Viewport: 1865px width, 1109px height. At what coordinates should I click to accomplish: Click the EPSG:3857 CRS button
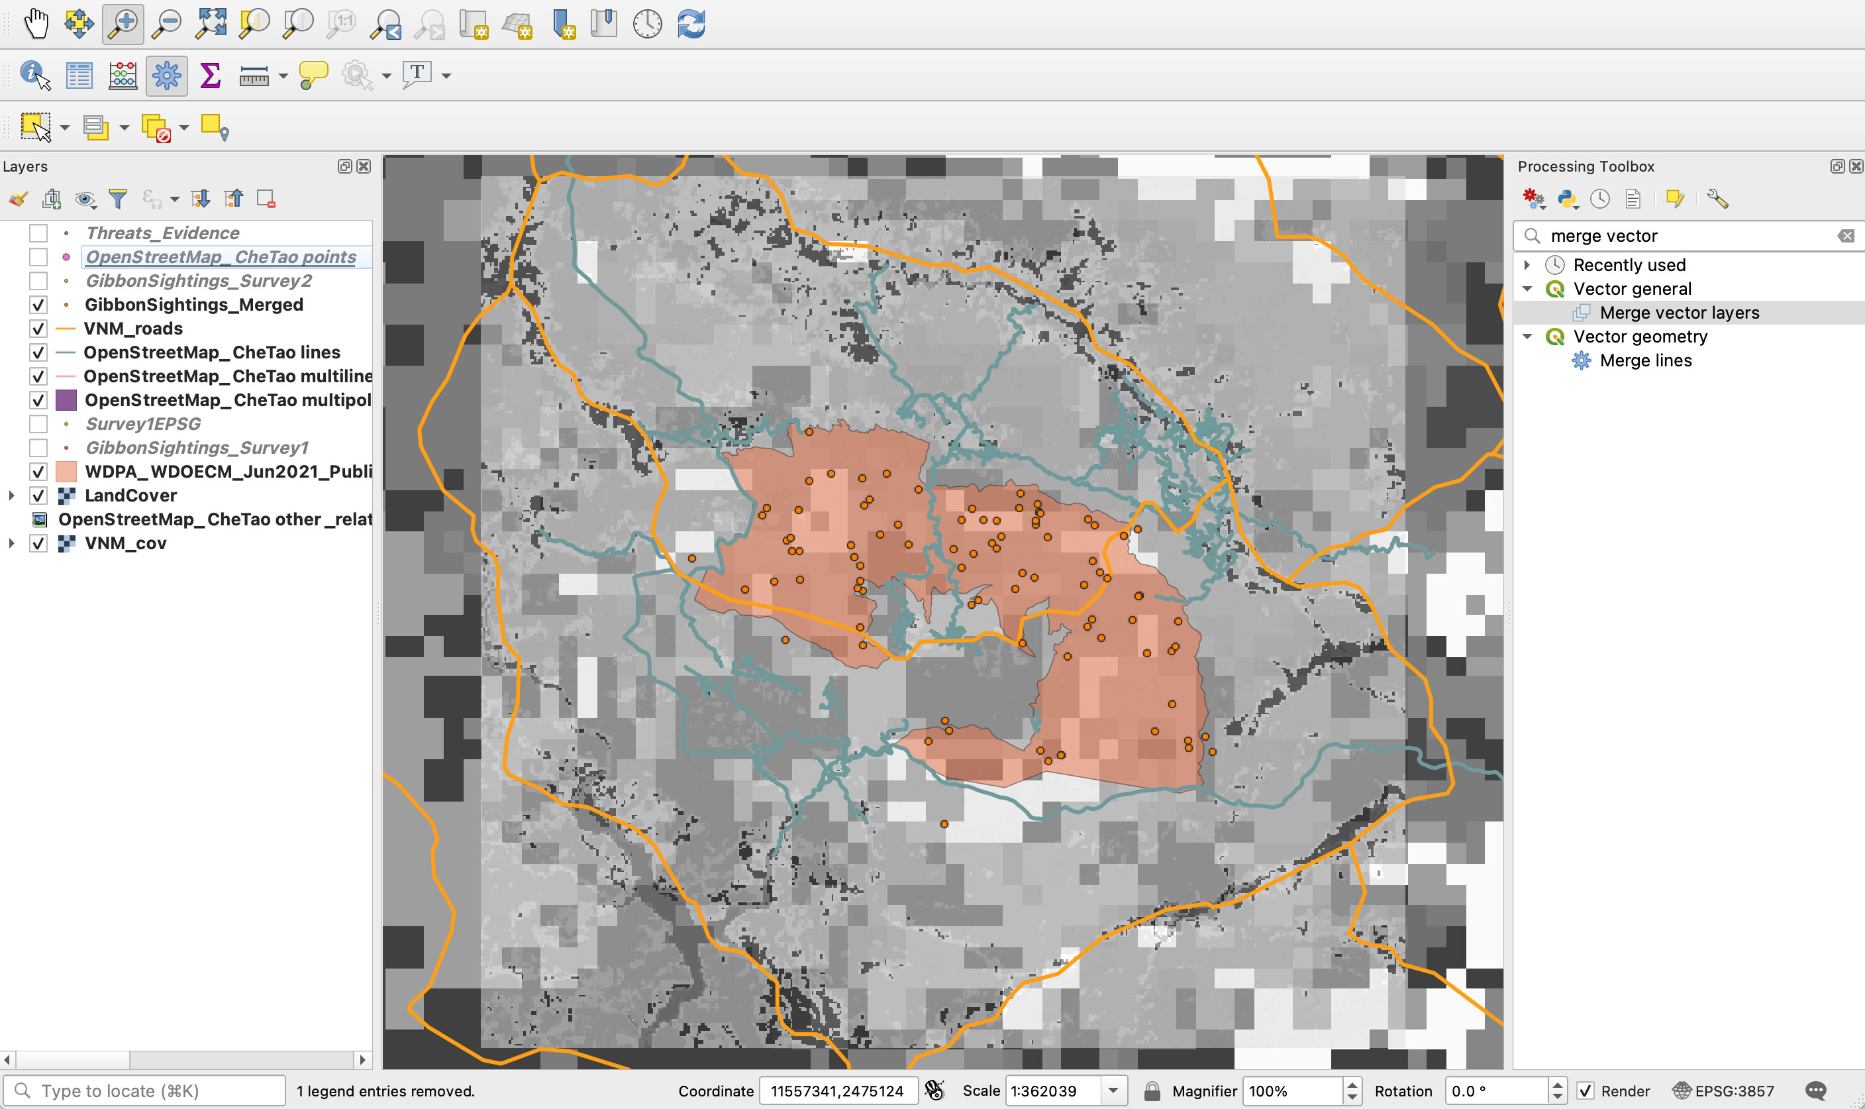(1723, 1090)
